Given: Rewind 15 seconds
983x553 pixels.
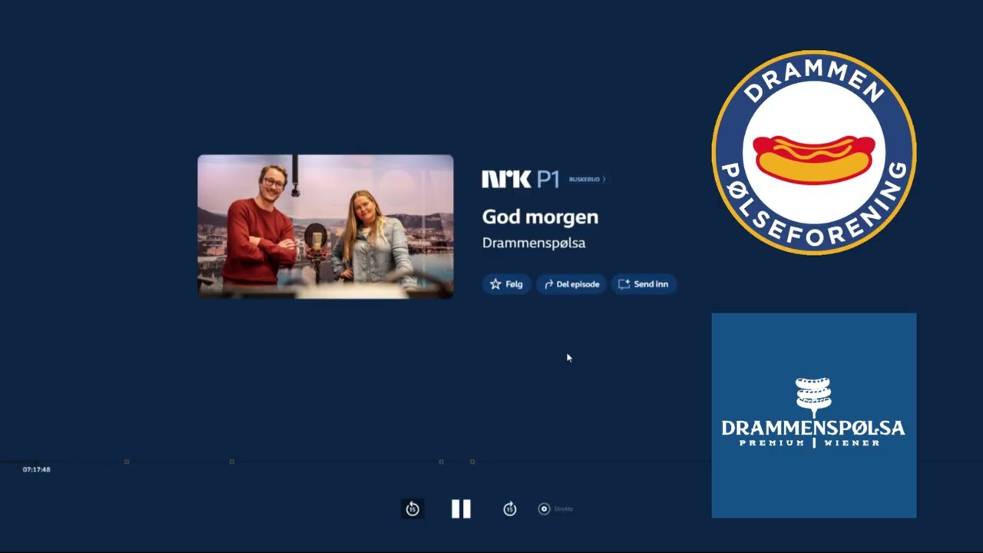Looking at the screenshot, I should click(x=412, y=508).
